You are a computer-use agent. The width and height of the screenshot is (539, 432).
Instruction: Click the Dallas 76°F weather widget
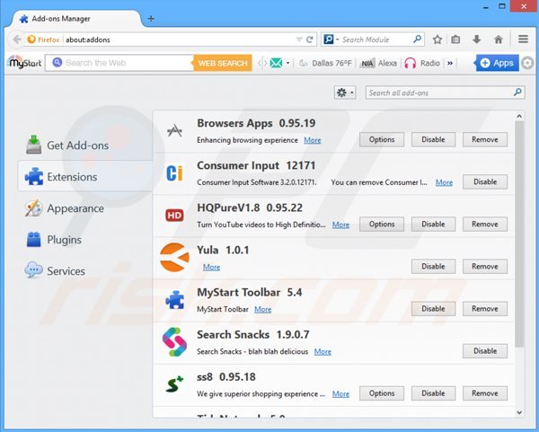(325, 63)
